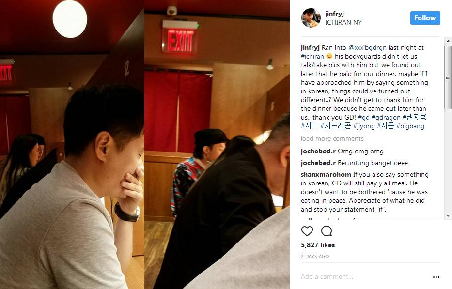Click jinfryj's profile avatar picture
The image size is (452, 289).
click(311, 18)
